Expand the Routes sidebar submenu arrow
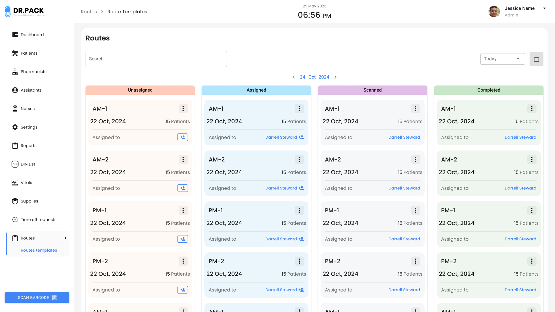Screen dimensions: 555x312 [66, 238]
